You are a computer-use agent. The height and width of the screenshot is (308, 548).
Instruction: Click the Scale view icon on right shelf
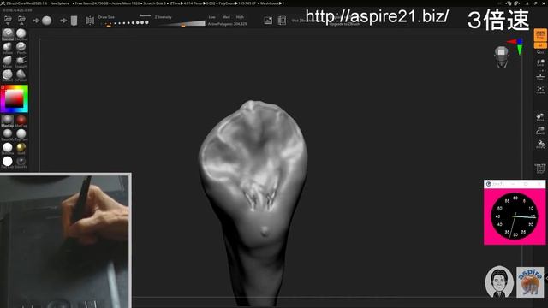[540, 131]
